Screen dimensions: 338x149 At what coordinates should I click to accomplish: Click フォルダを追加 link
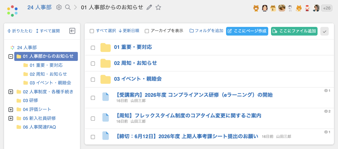coord(207,31)
